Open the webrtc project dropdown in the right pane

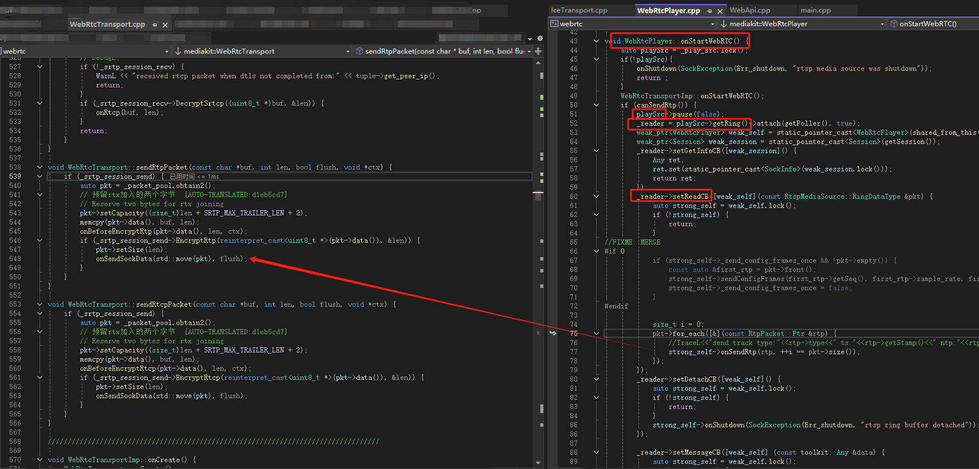(632, 23)
